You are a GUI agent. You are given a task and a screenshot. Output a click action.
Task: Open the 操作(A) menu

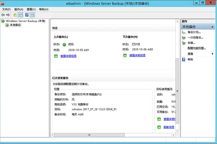click(x=19, y=9)
